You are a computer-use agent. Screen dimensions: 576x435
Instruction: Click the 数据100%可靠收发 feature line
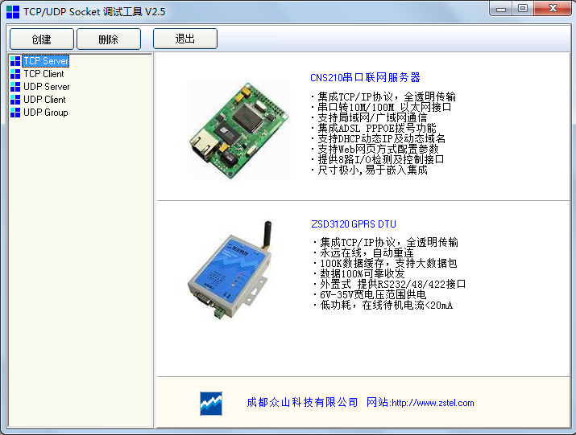(x=359, y=273)
